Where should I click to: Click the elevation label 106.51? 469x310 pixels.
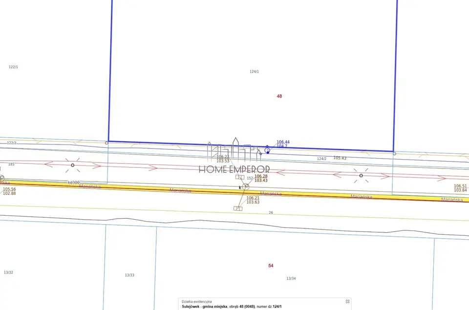click(460, 186)
